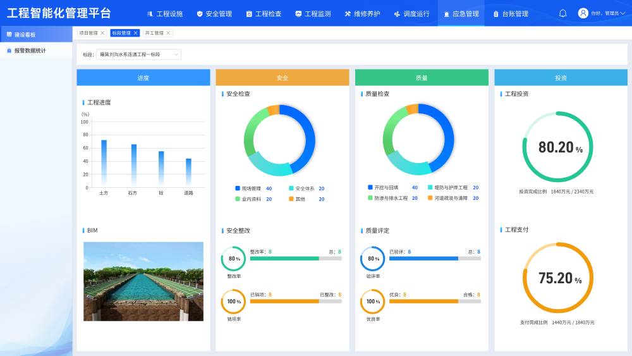Open the 台账管理 menu
The height and width of the screenshot is (356, 632).
(x=511, y=14)
